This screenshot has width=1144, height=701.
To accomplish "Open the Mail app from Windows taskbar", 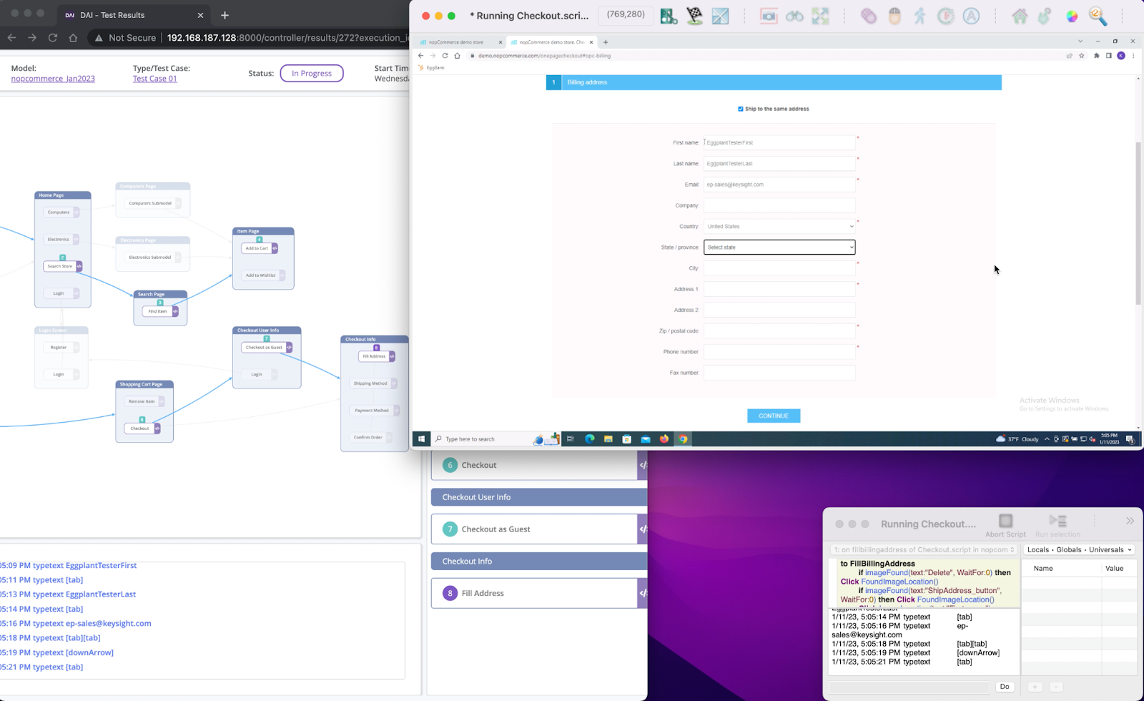I will 646,439.
